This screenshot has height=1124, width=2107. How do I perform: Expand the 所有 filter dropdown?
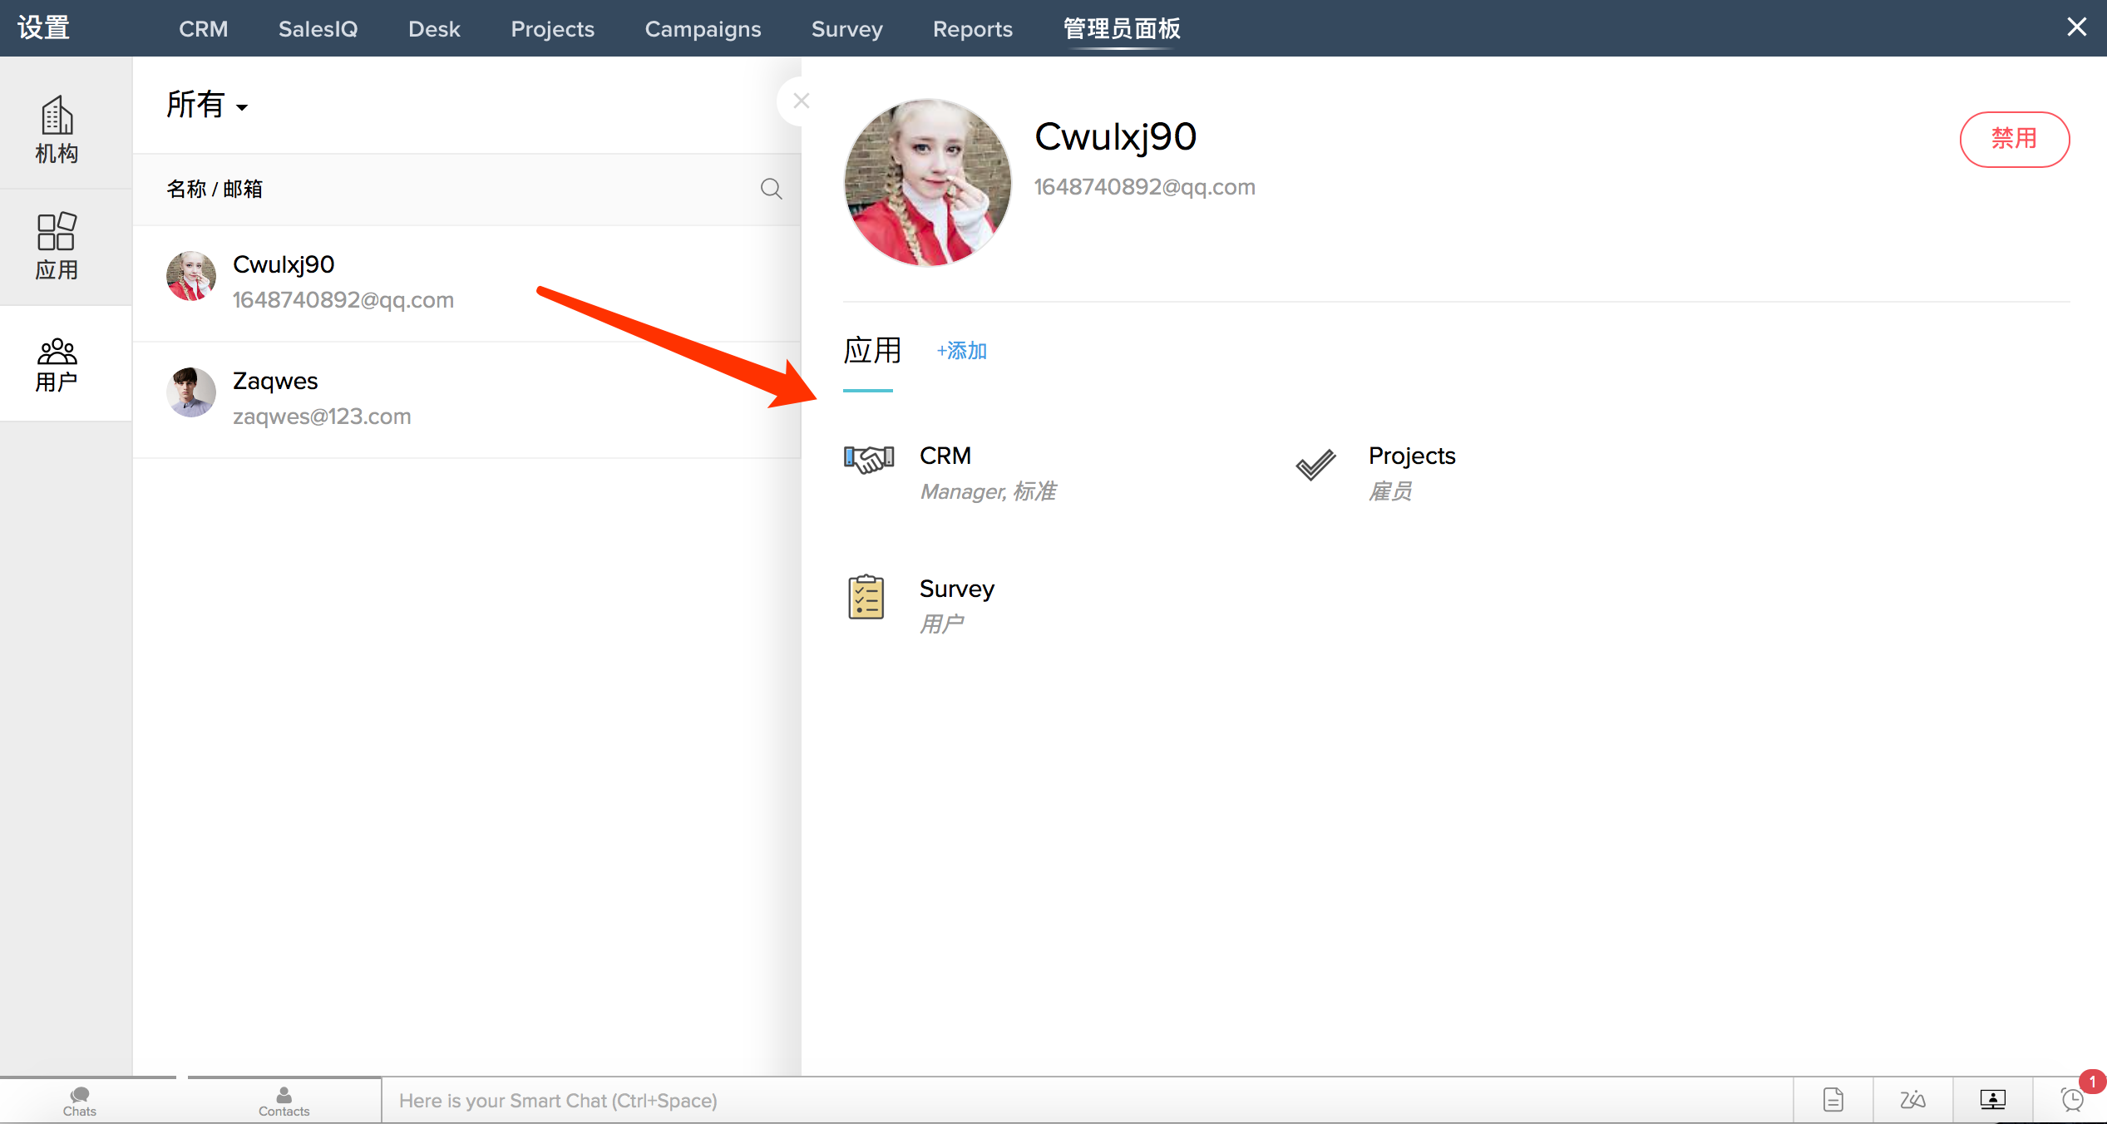207,106
